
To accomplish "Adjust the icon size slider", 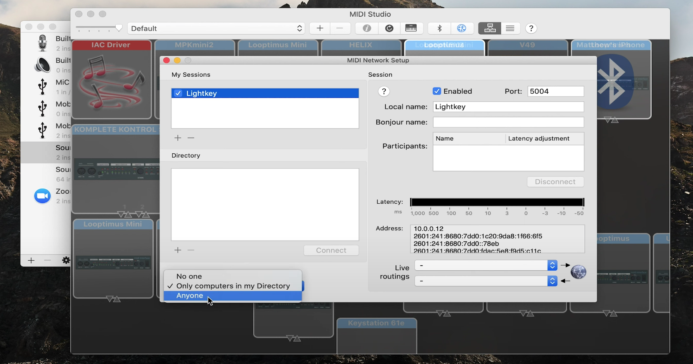I will (x=118, y=28).
